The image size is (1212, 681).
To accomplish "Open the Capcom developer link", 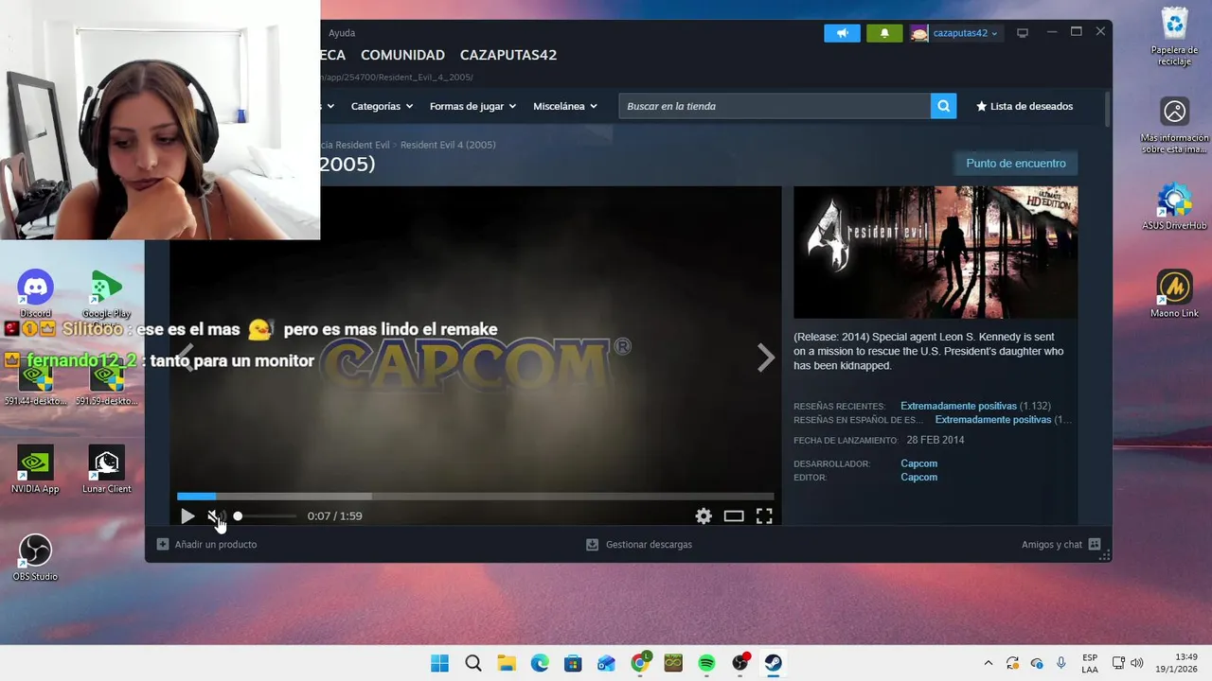I will (x=918, y=463).
